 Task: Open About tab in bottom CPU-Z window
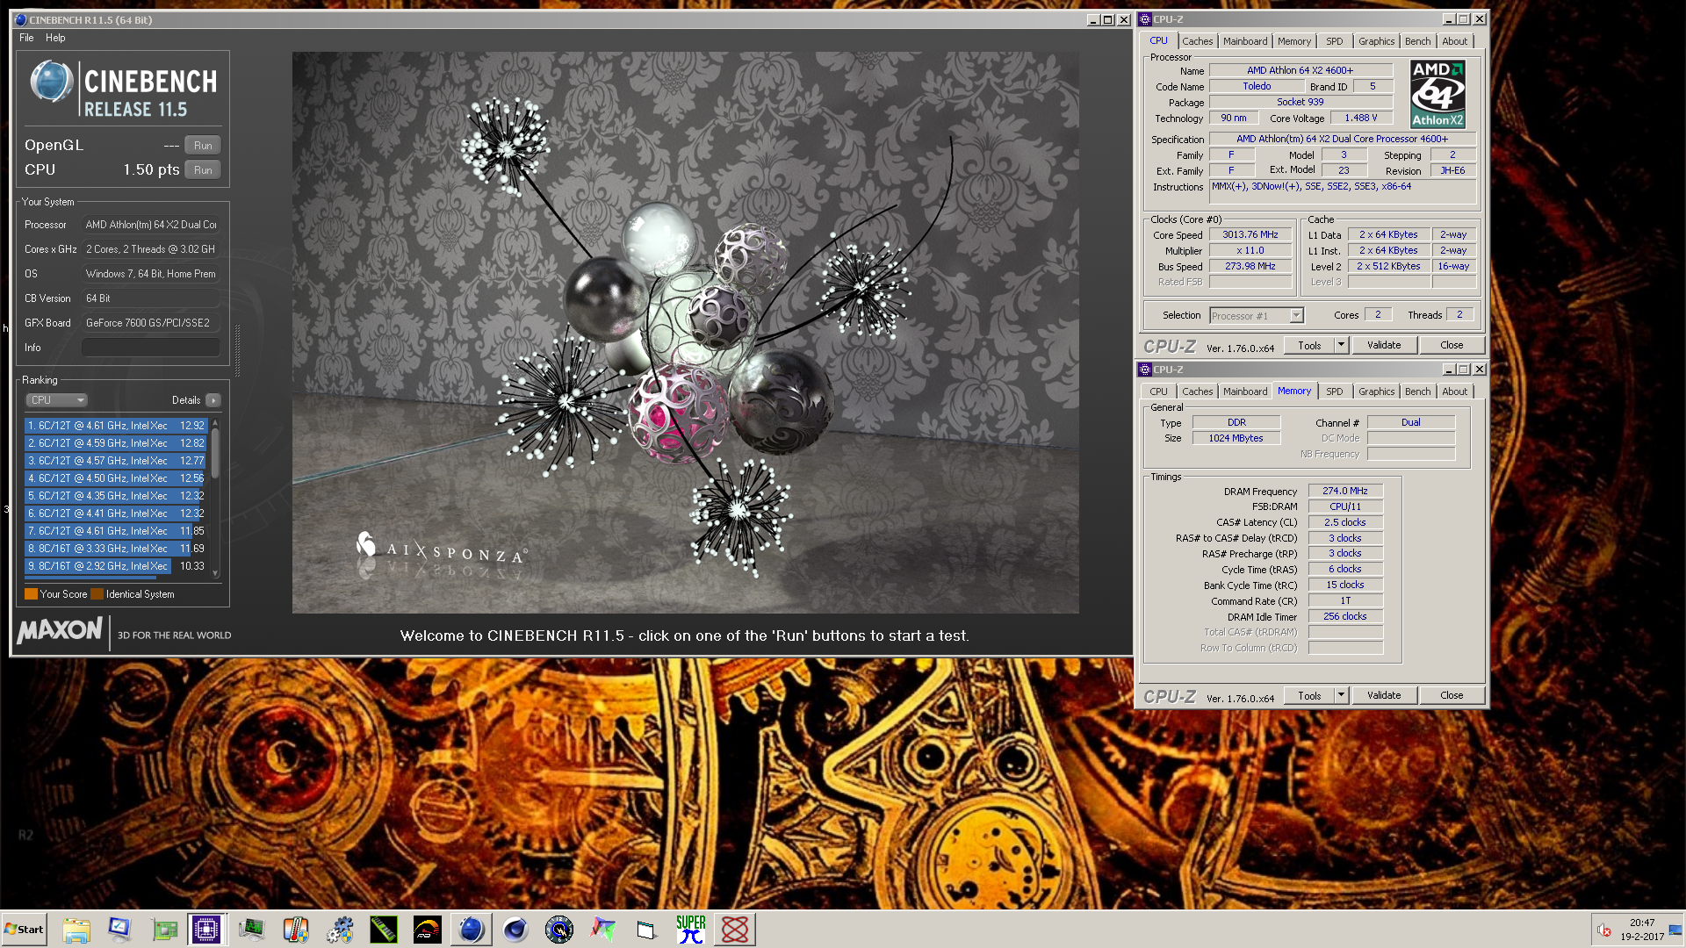1454,391
